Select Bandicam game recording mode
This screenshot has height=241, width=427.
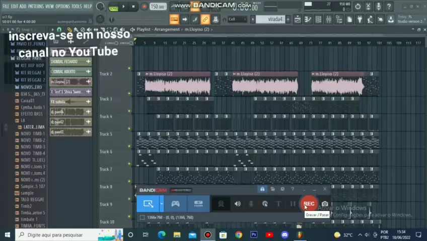(x=175, y=204)
